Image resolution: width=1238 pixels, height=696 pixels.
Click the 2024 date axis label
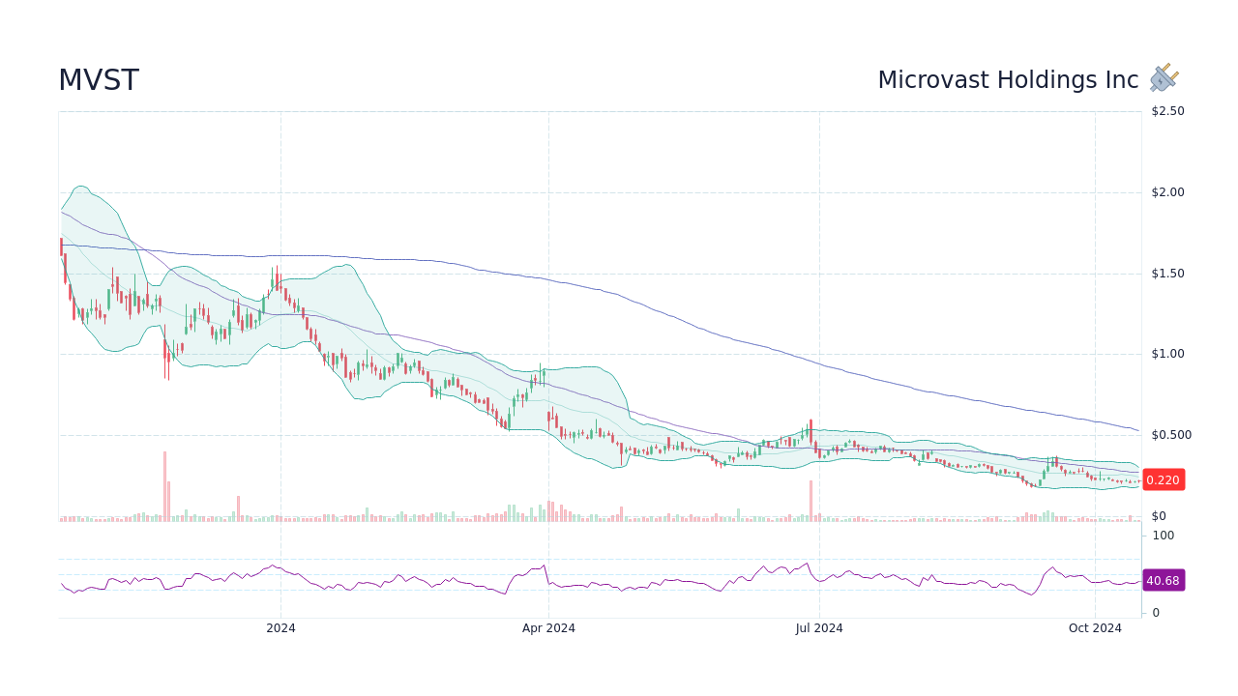[280, 628]
